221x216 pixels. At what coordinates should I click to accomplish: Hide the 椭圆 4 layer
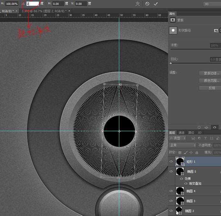(171, 191)
